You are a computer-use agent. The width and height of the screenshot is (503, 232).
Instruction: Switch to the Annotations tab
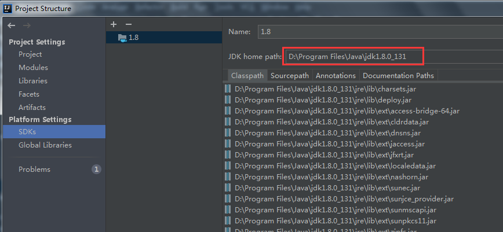[x=336, y=76]
